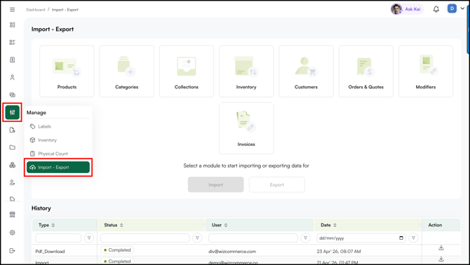Click the Ask Kai assistant button

click(408, 9)
